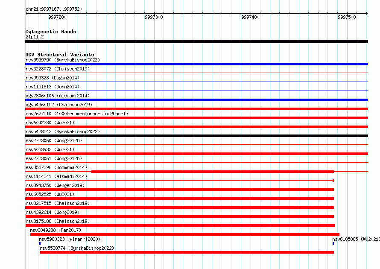Screen dimensions: 380x269
Task: Click the small blue nsv5980323 variant marker
Action: tap(40, 243)
